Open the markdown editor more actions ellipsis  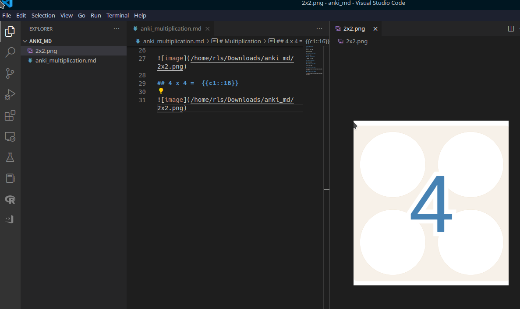click(x=319, y=29)
